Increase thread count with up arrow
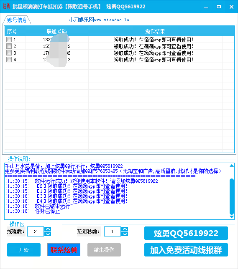238x269 pixels. (48, 229)
